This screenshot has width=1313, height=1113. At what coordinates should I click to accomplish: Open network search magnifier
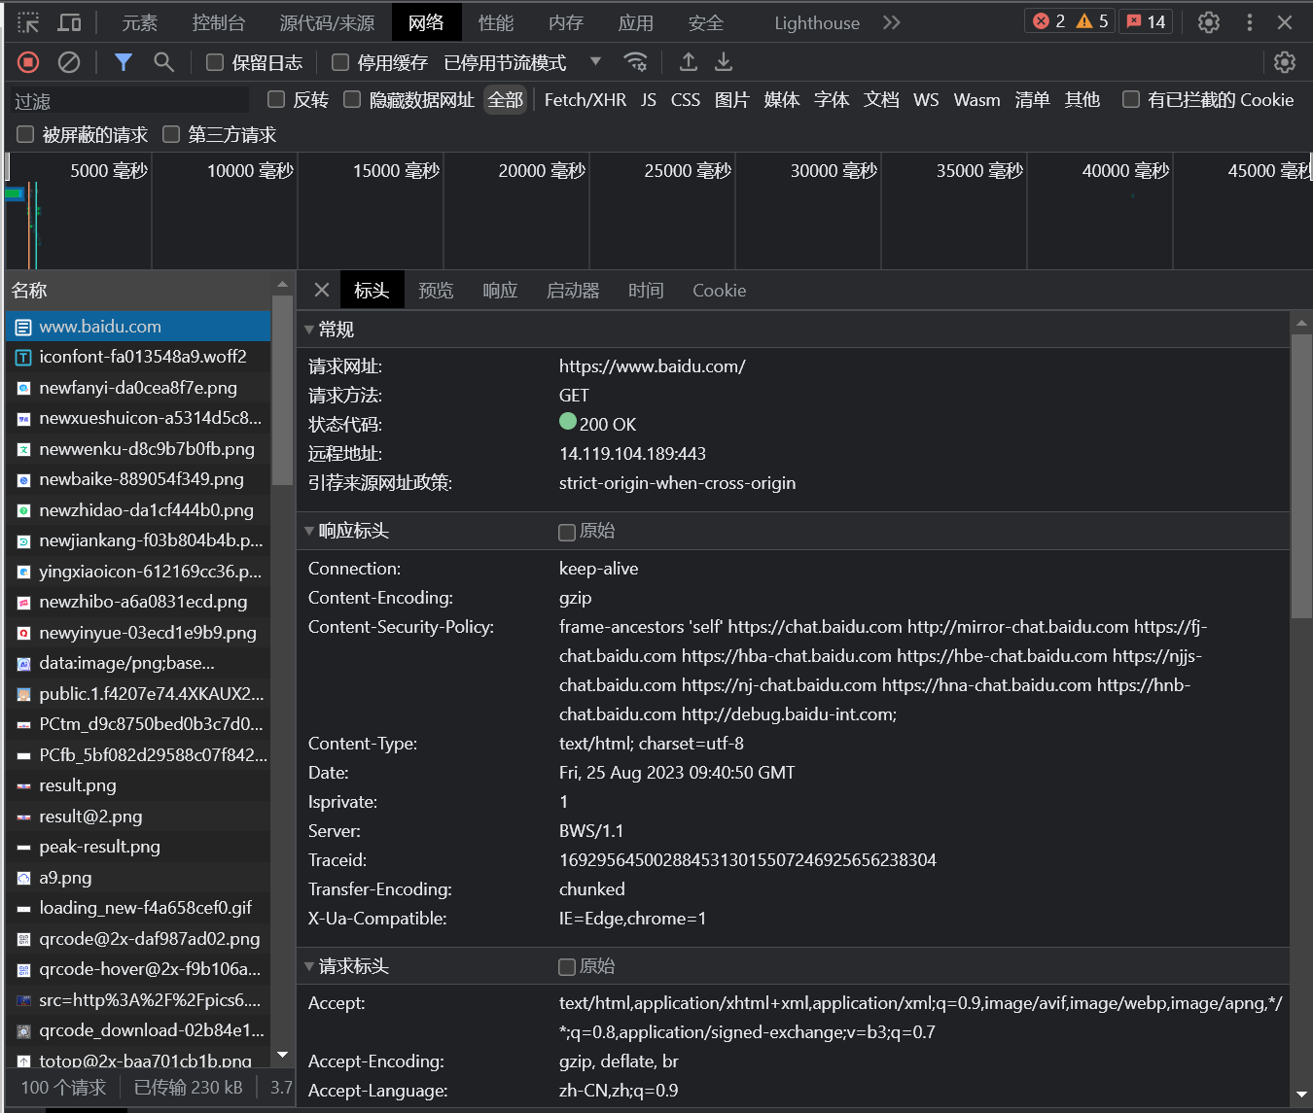[x=164, y=62]
